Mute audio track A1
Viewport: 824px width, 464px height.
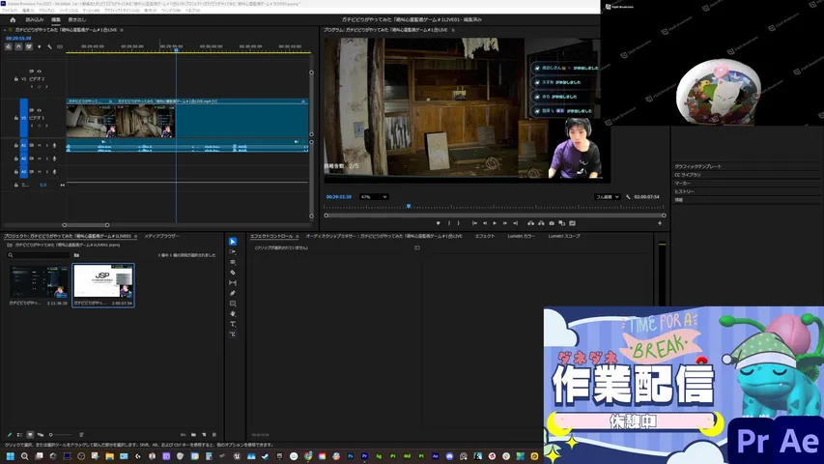(39, 145)
